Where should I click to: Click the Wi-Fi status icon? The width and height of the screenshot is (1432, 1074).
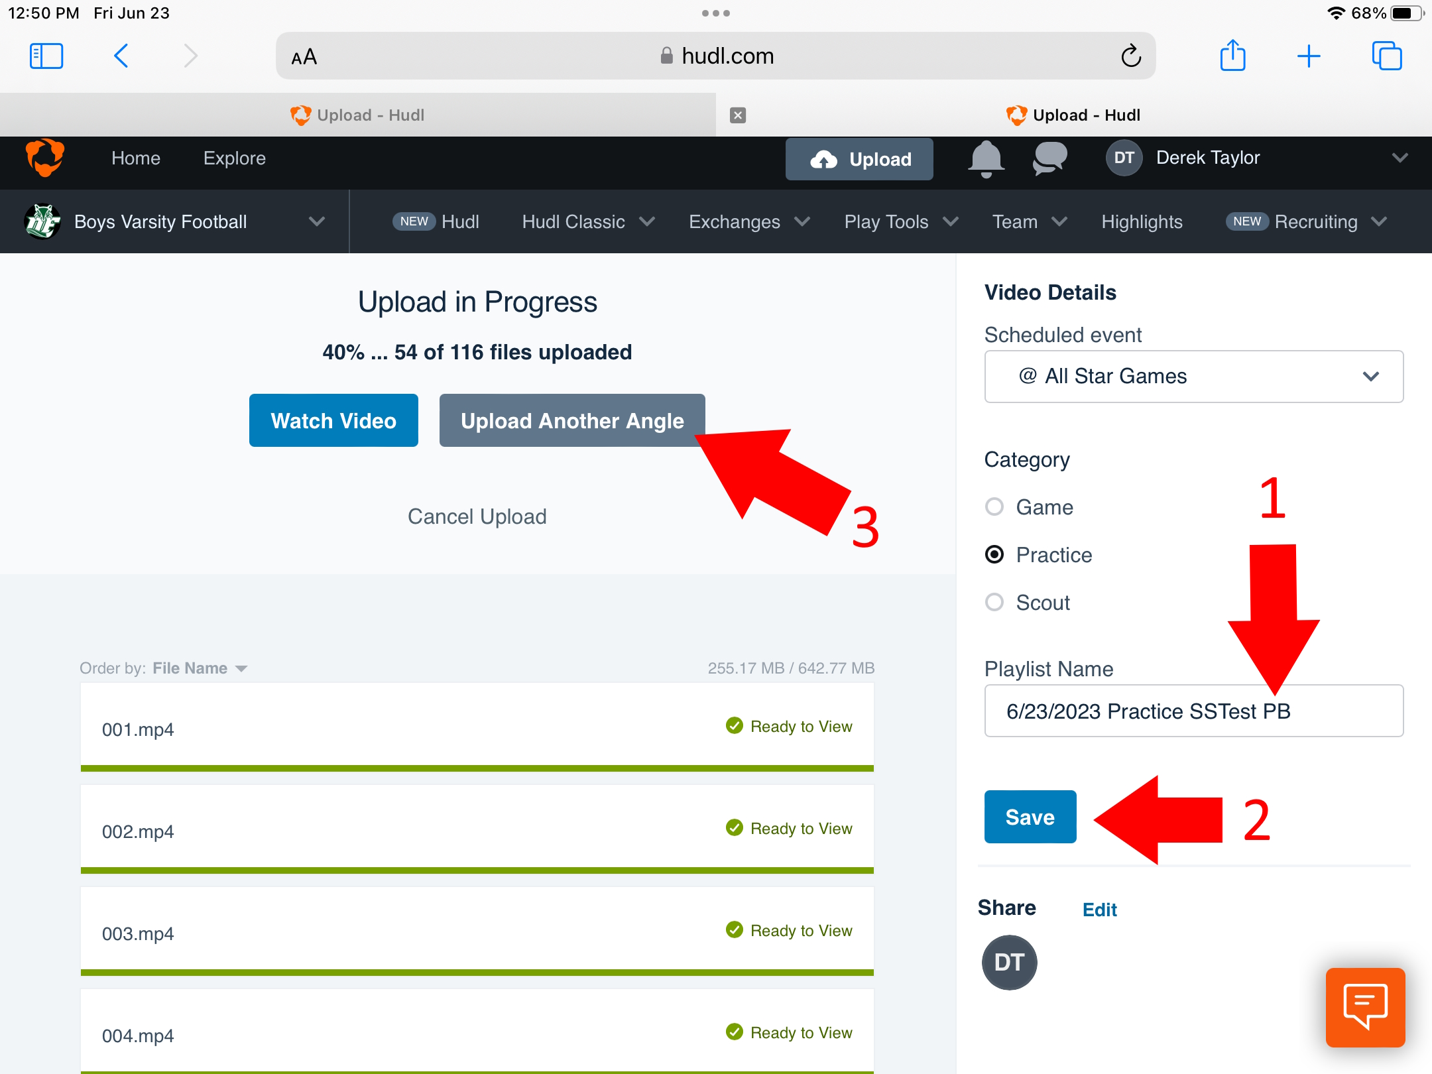pyautogui.click(x=1336, y=13)
